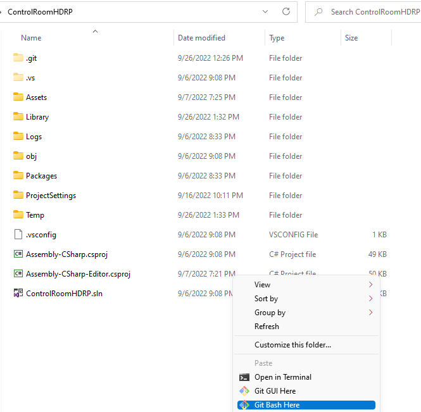Select the ProjectSettings folder name
This screenshot has height=412, width=421.
pyautogui.click(x=51, y=196)
